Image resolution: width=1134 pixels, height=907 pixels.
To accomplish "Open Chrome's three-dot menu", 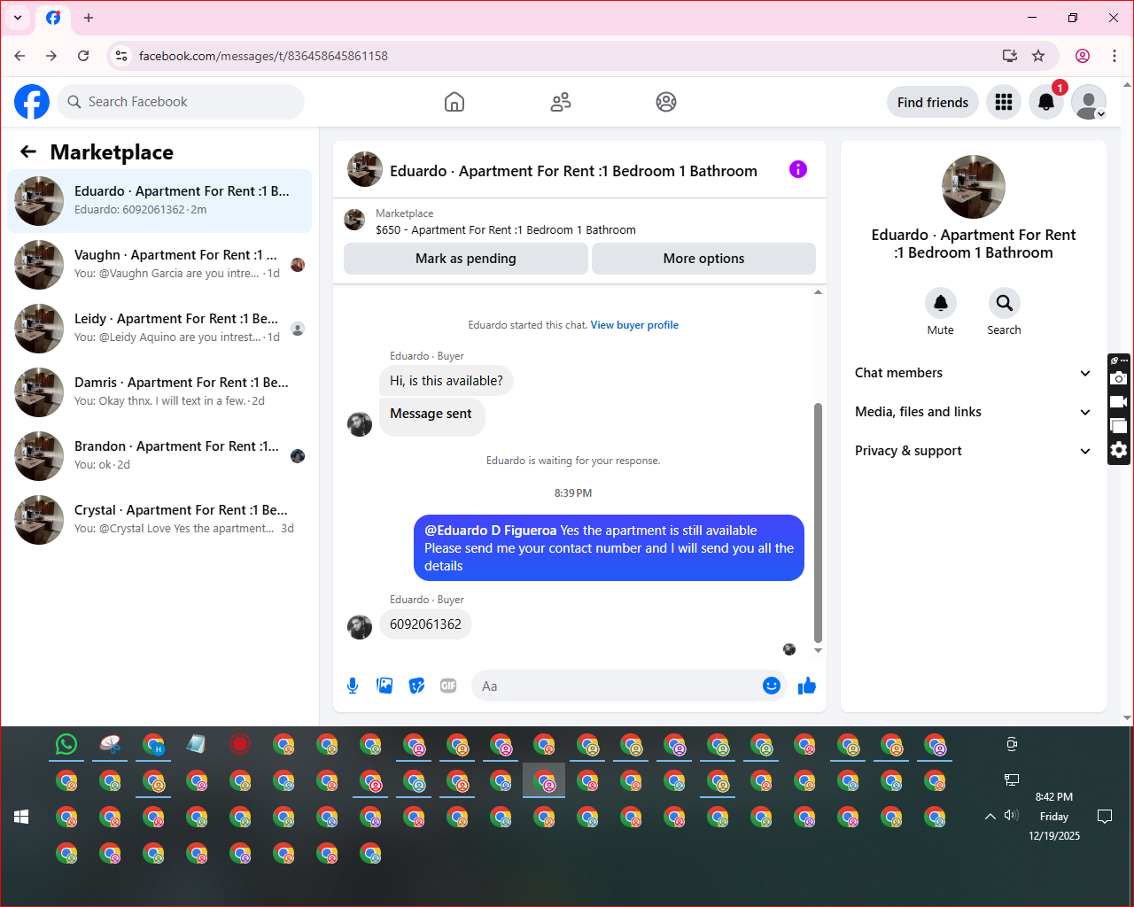I will 1115,56.
